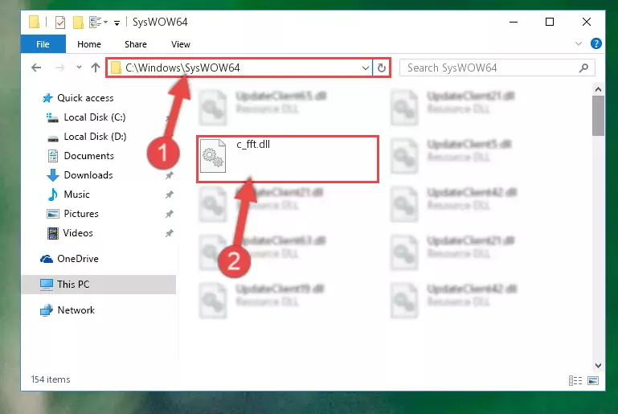Go forward with the right arrow
Image resolution: width=618 pixels, height=414 pixels.
(59, 68)
